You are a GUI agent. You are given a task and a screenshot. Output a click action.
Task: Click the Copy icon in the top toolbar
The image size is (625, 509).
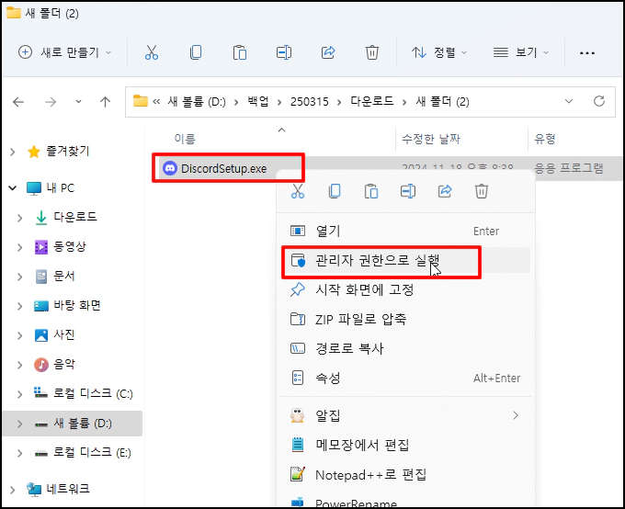pos(196,52)
